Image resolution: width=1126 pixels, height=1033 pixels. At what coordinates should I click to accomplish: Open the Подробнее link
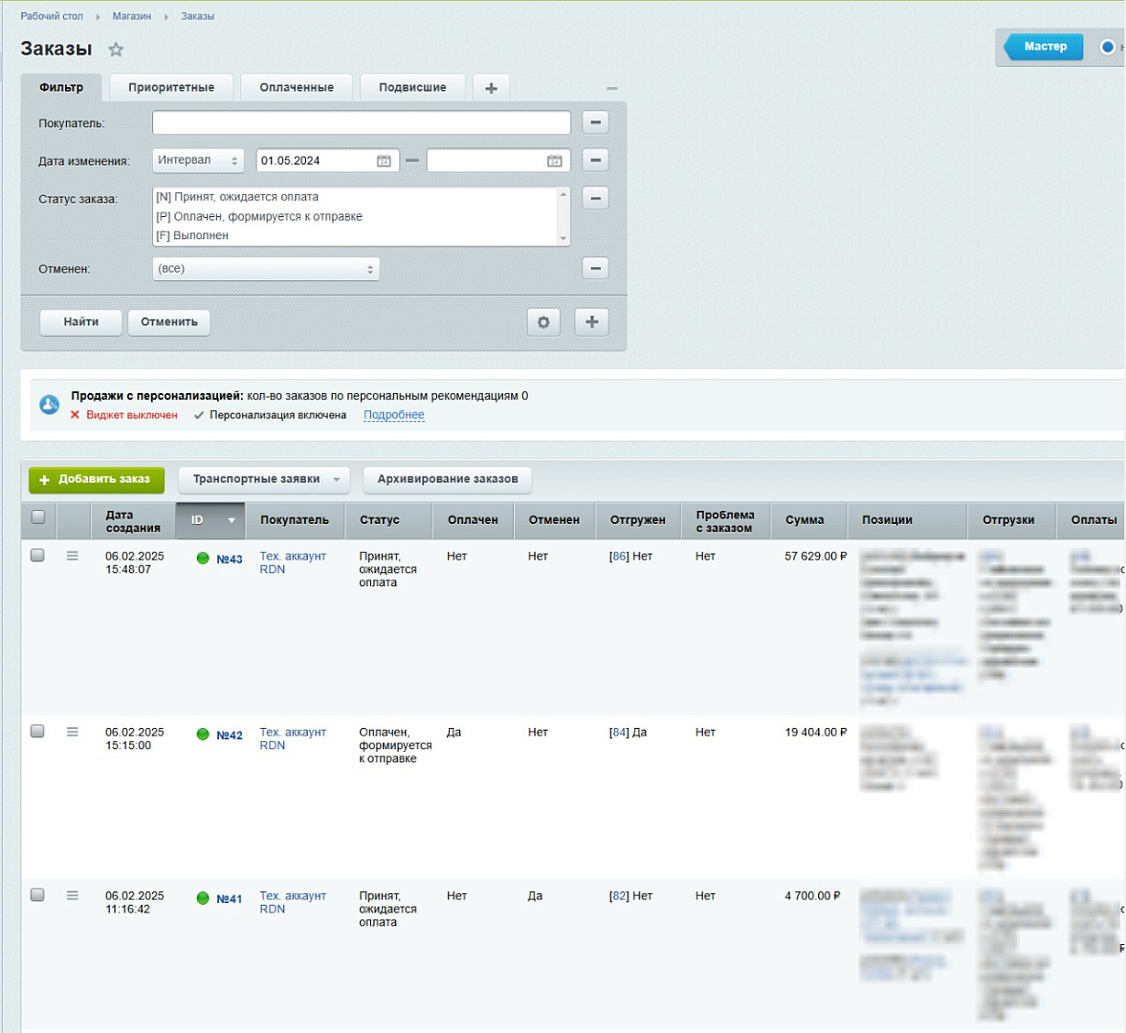393,415
